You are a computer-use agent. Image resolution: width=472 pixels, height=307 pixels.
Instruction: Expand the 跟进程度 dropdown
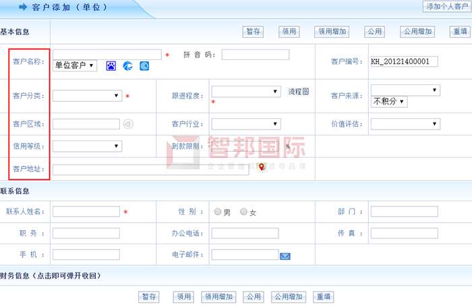pyautogui.click(x=246, y=91)
